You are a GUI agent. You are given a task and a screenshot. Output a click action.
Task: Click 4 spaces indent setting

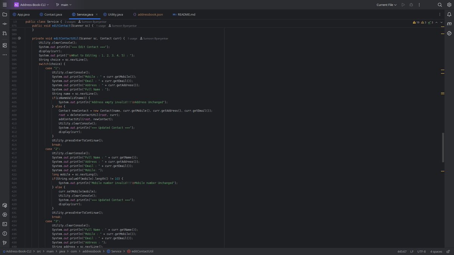[x=436, y=251]
